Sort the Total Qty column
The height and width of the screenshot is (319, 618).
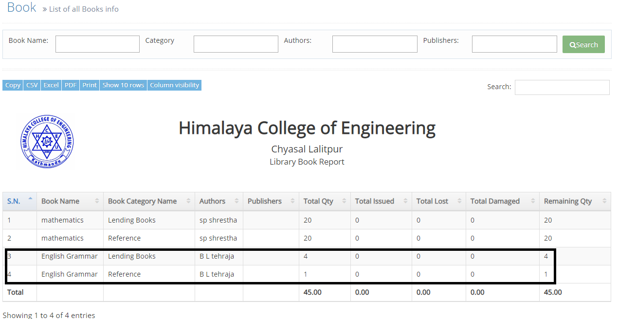click(x=325, y=201)
